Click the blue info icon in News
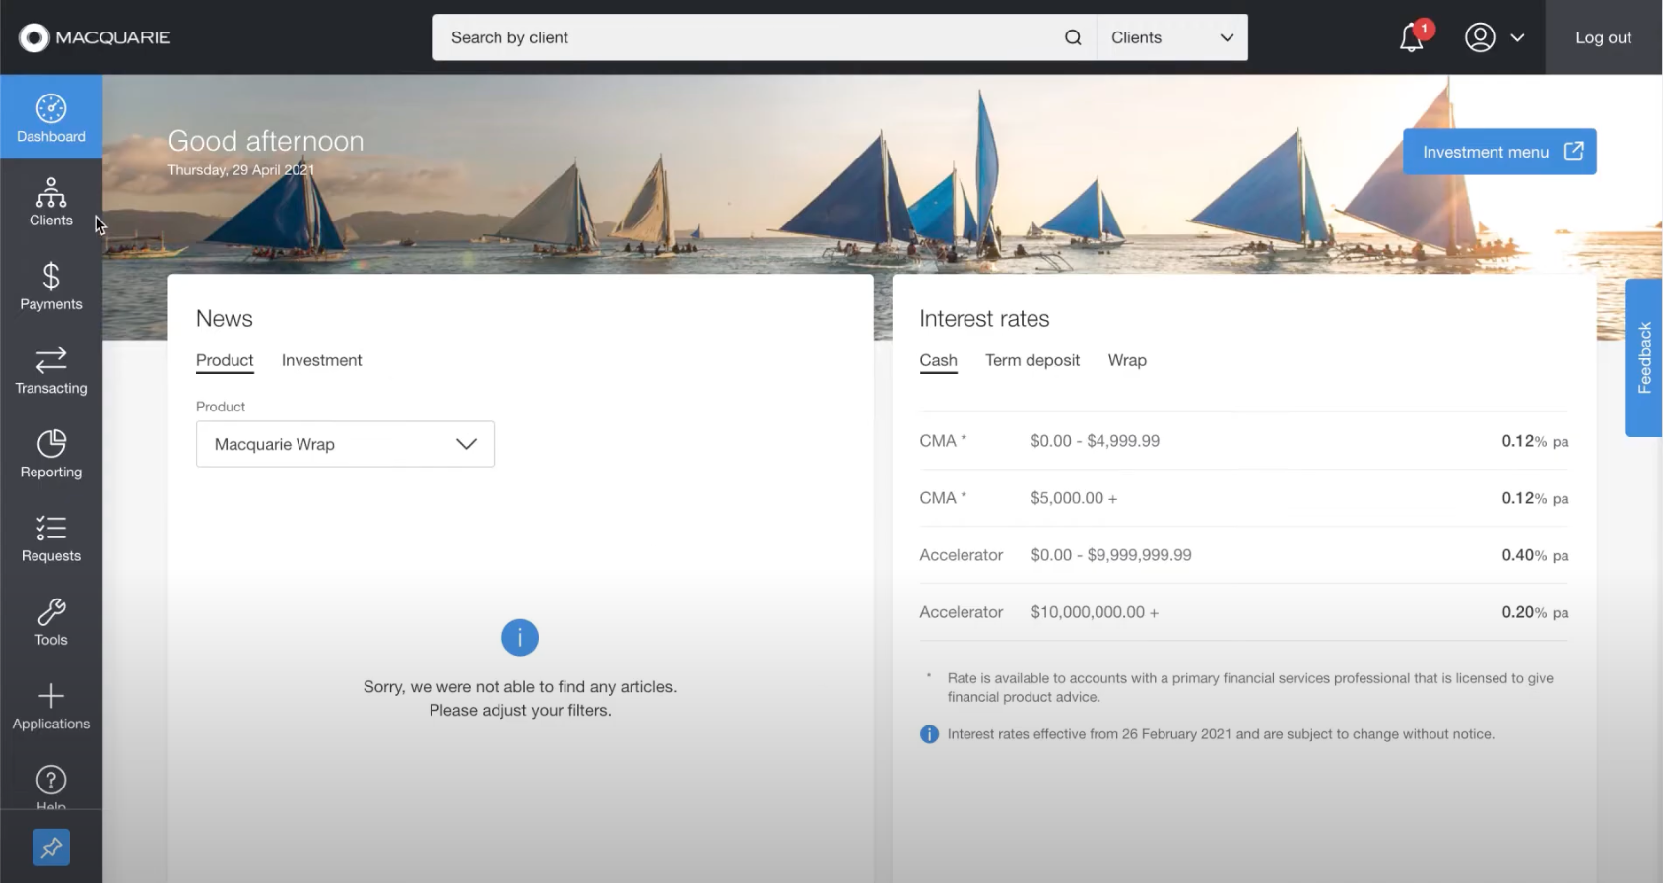The height and width of the screenshot is (883, 1663). pos(520,638)
